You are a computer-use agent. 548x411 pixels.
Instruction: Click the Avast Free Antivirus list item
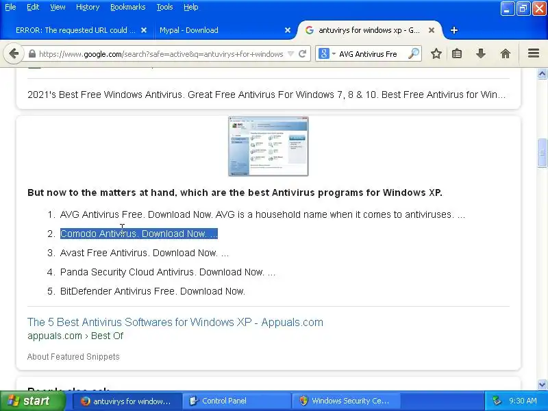(x=145, y=253)
